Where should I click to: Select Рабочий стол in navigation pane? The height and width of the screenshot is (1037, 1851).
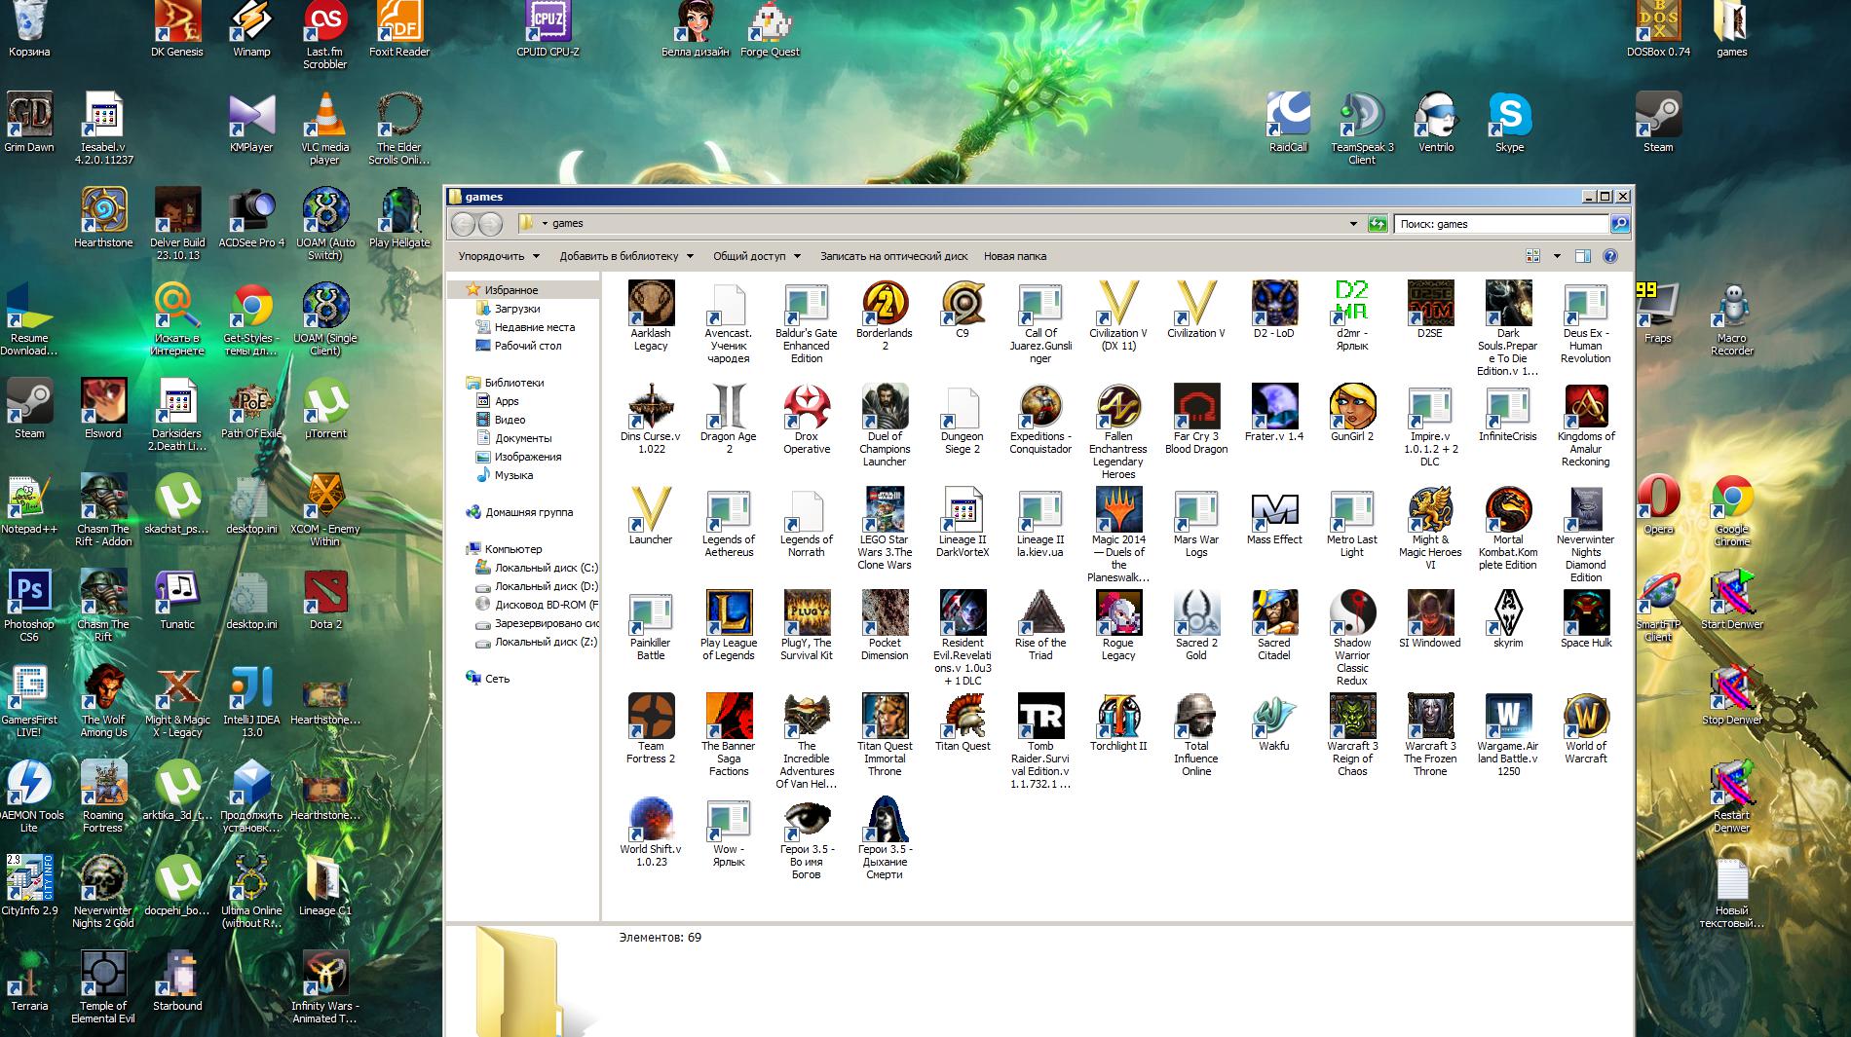527,346
